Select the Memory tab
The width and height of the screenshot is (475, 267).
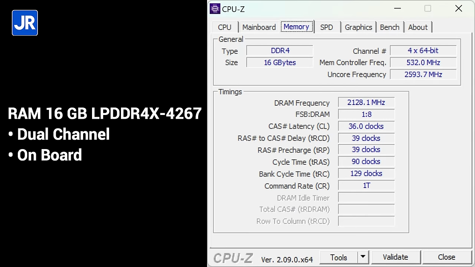point(296,27)
